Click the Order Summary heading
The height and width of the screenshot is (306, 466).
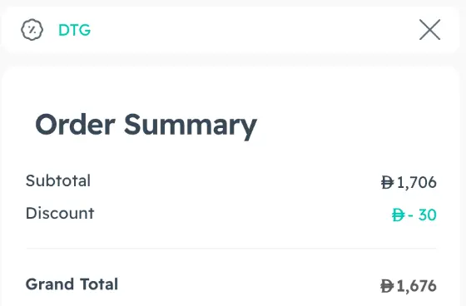[x=146, y=125]
